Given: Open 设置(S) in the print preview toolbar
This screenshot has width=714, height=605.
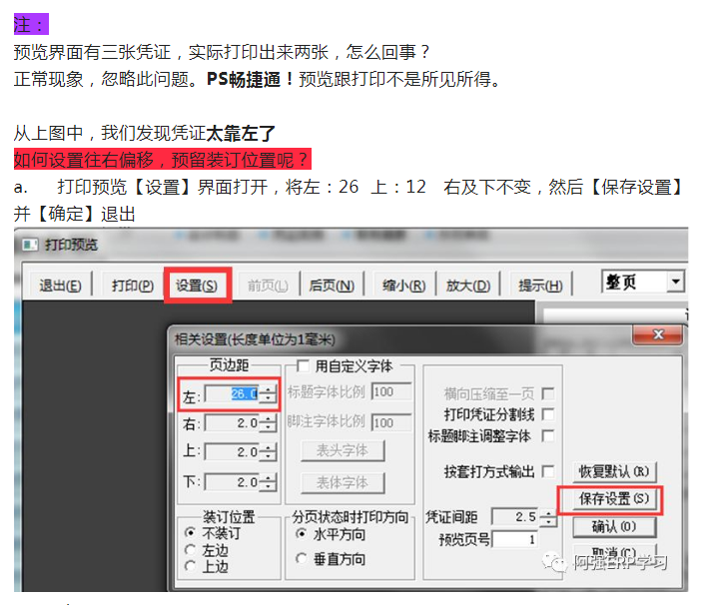Looking at the screenshot, I should (x=197, y=286).
